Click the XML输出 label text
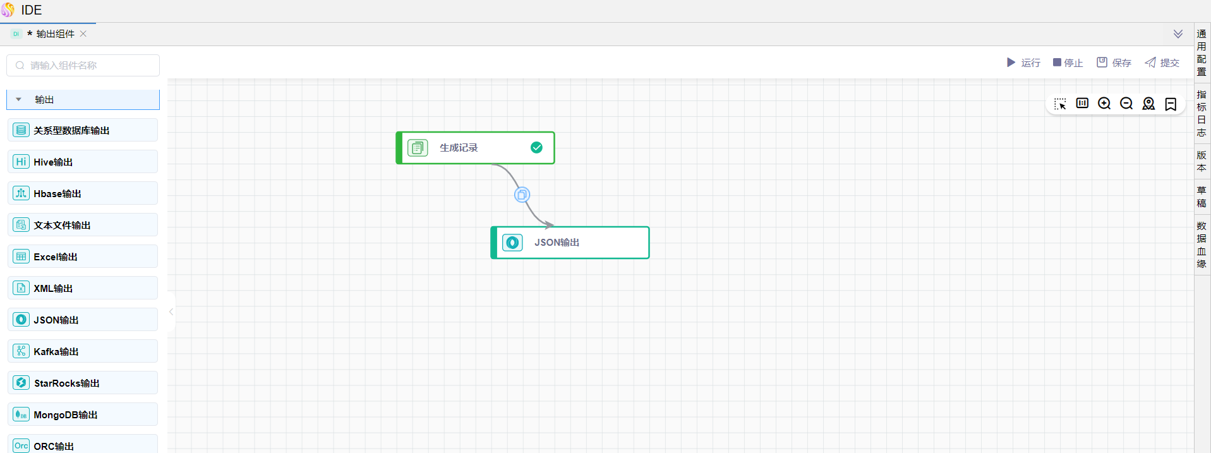Viewport: 1211px width, 453px height. click(x=53, y=289)
